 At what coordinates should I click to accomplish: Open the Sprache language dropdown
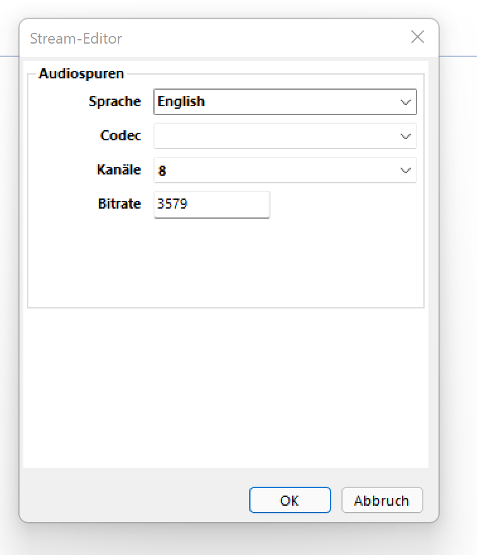point(285,102)
